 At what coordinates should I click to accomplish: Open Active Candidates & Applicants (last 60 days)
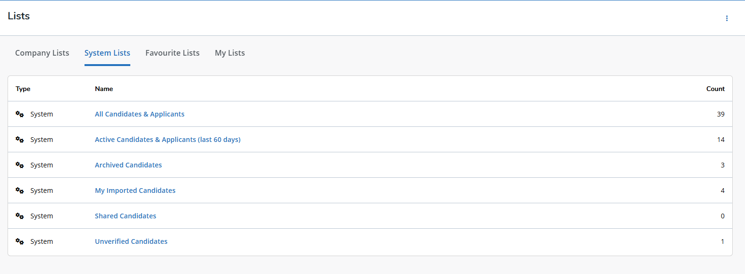(168, 140)
